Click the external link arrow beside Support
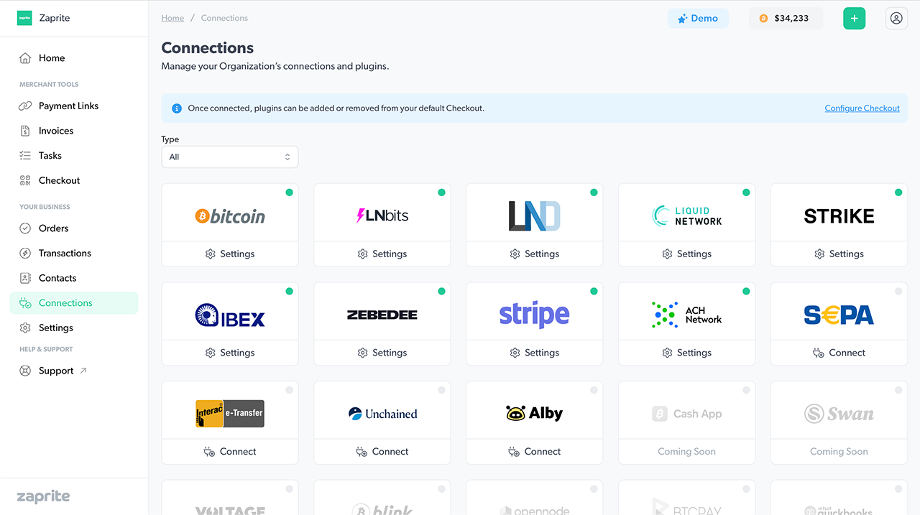Screen dimensions: 920x515 click(83, 371)
